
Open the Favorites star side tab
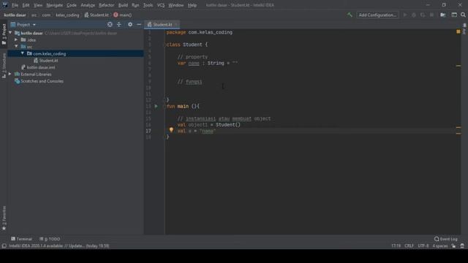(x=4, y=218)
